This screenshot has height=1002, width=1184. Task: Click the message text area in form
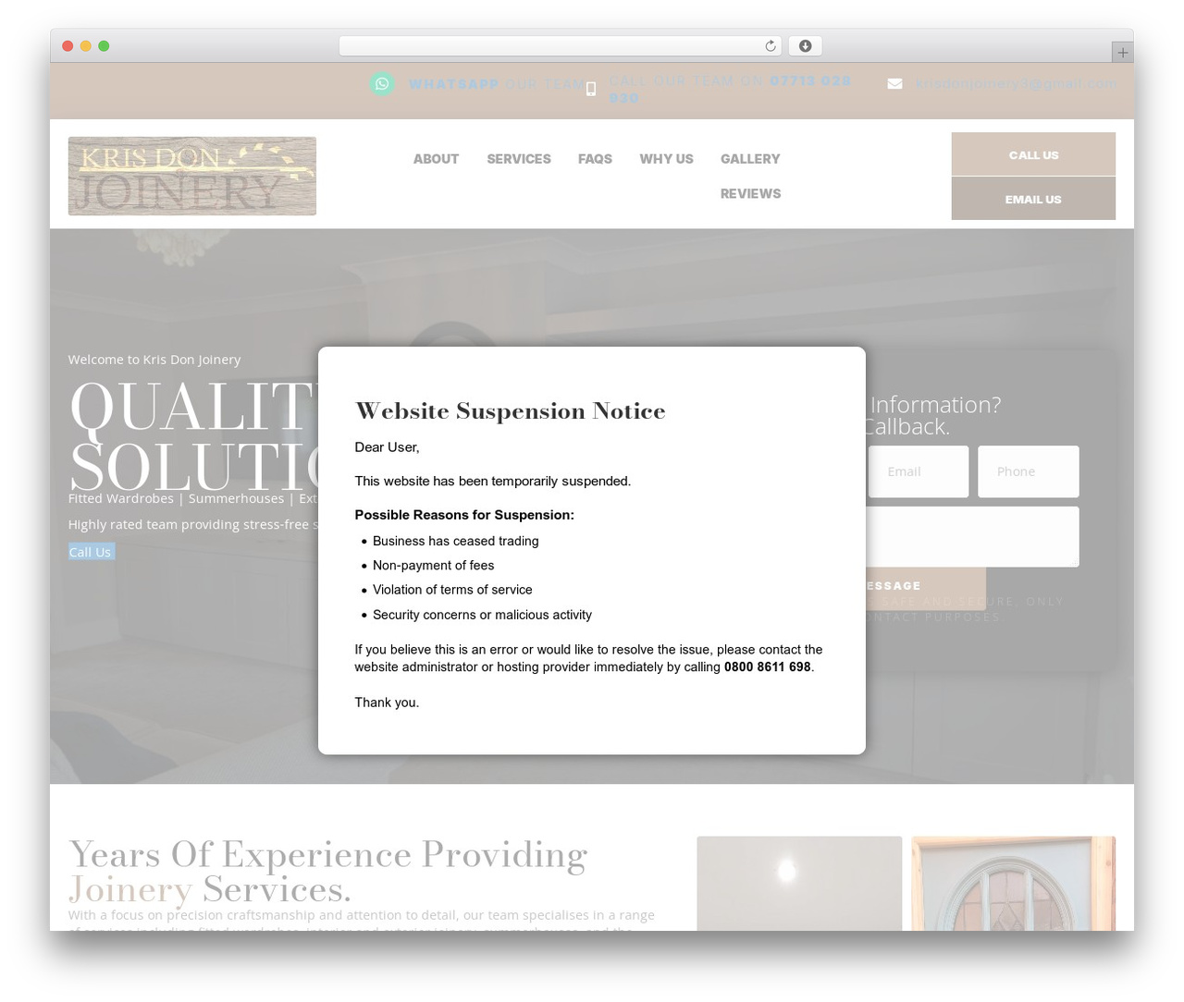point(972,537)
